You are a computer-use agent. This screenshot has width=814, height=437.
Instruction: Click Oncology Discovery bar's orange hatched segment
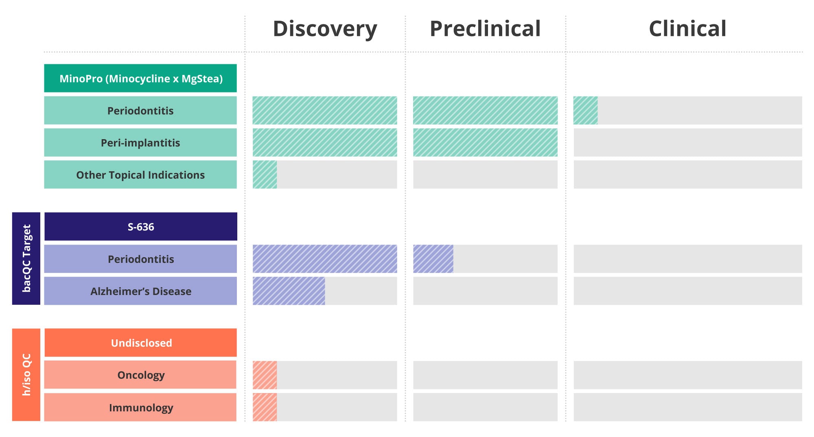coord(265,375)
